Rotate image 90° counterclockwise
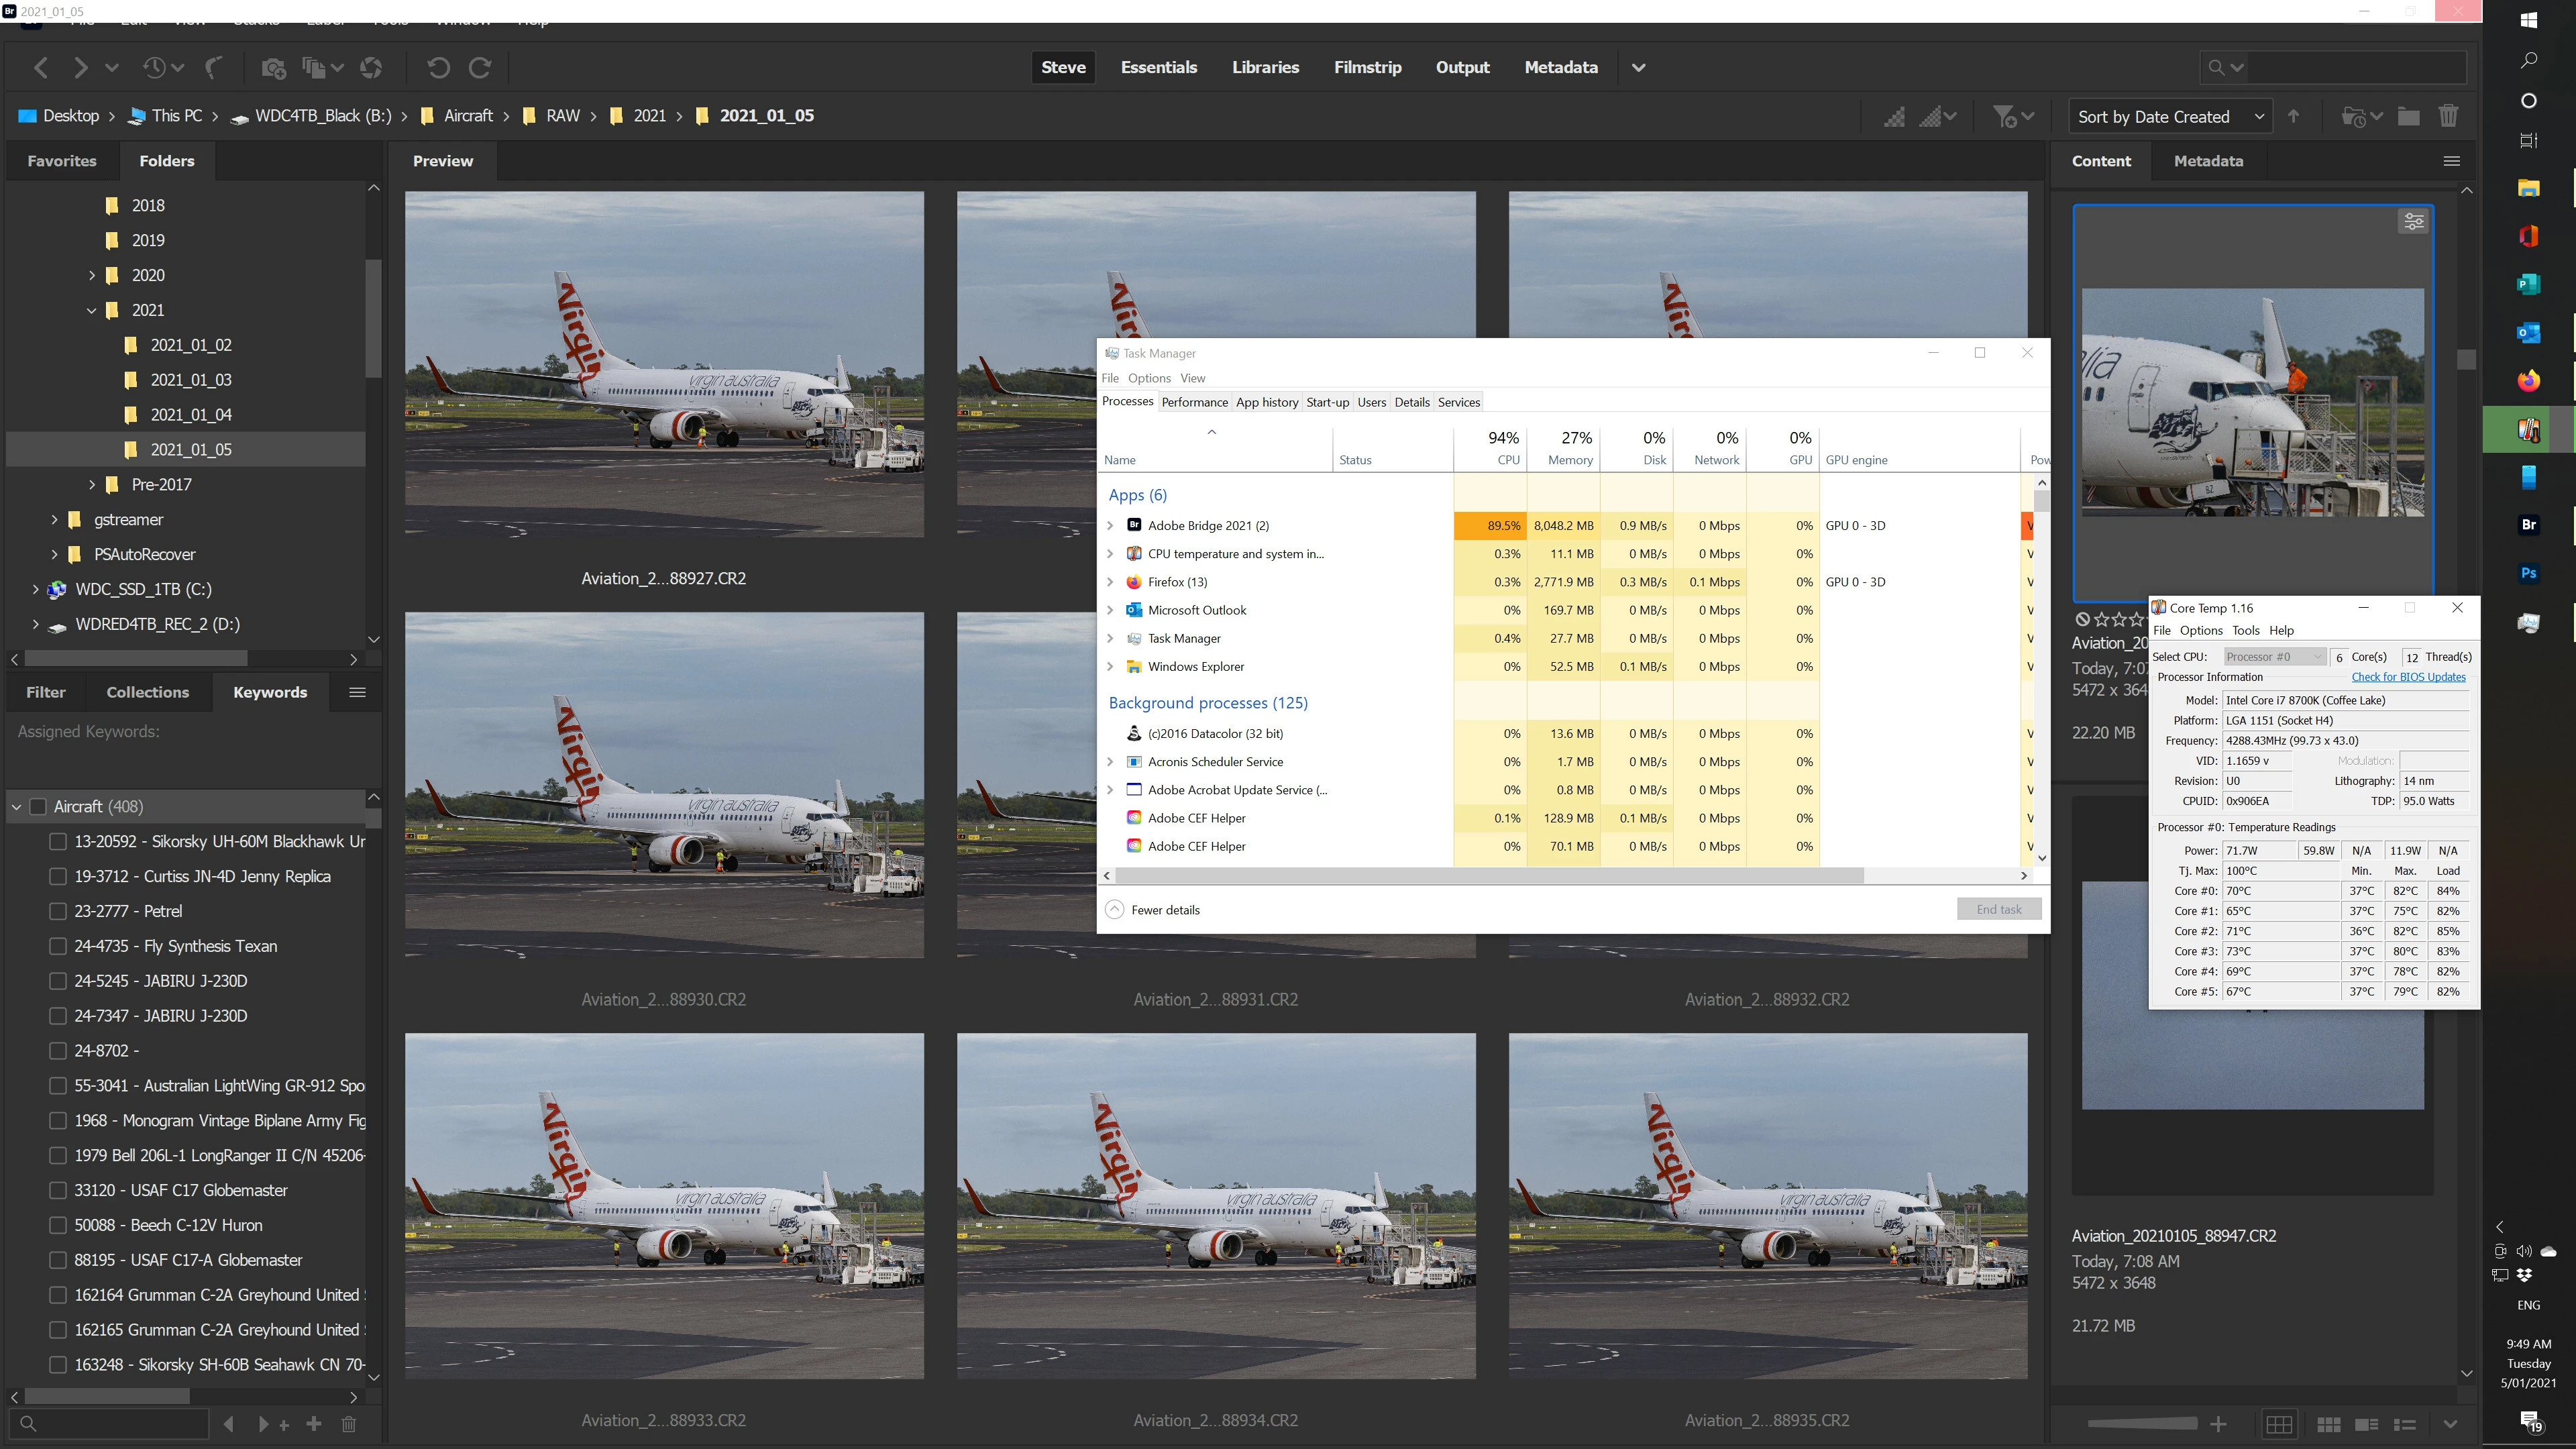This screenshot has height=1449, width=2576. [438, 68]
